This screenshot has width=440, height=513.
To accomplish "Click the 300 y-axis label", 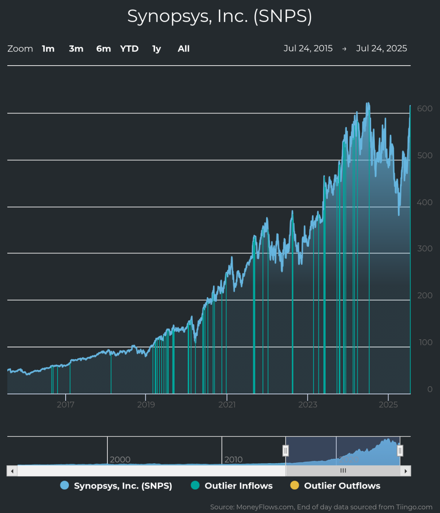I will [425, 249].
